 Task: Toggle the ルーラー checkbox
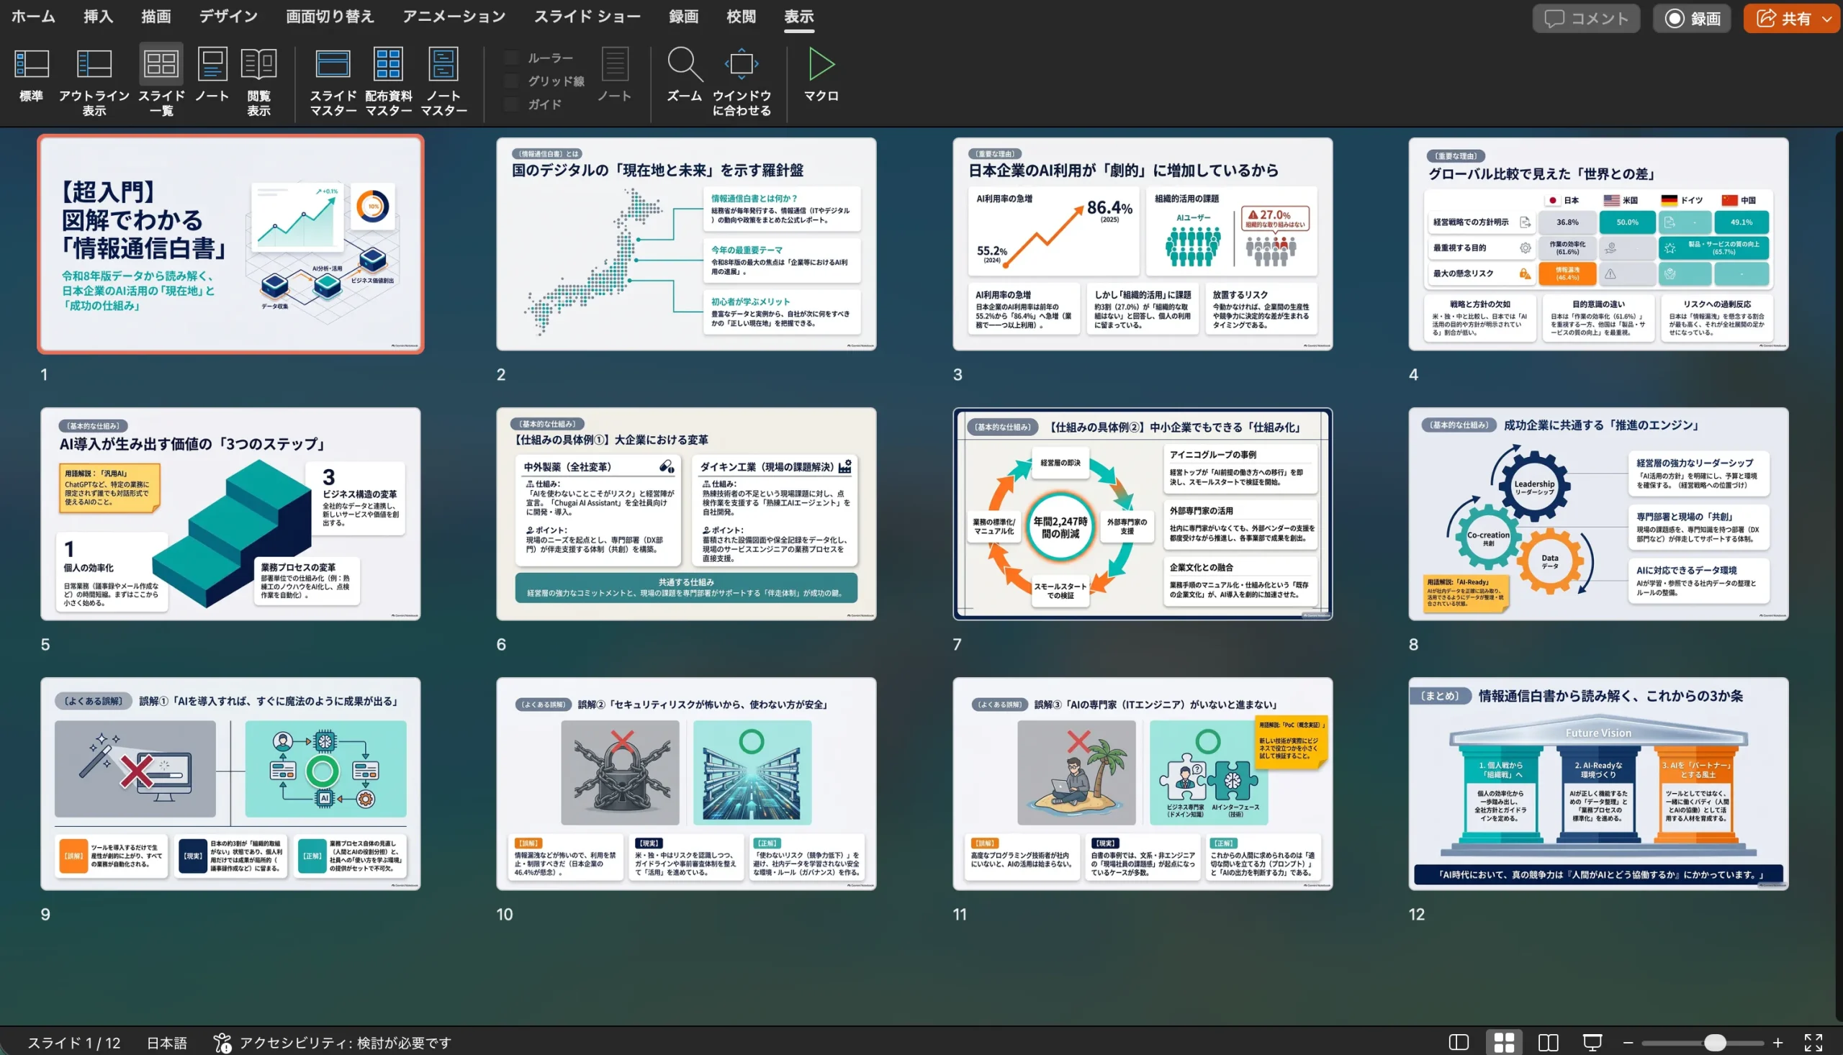pyautogui.click(x=512, y=58)
